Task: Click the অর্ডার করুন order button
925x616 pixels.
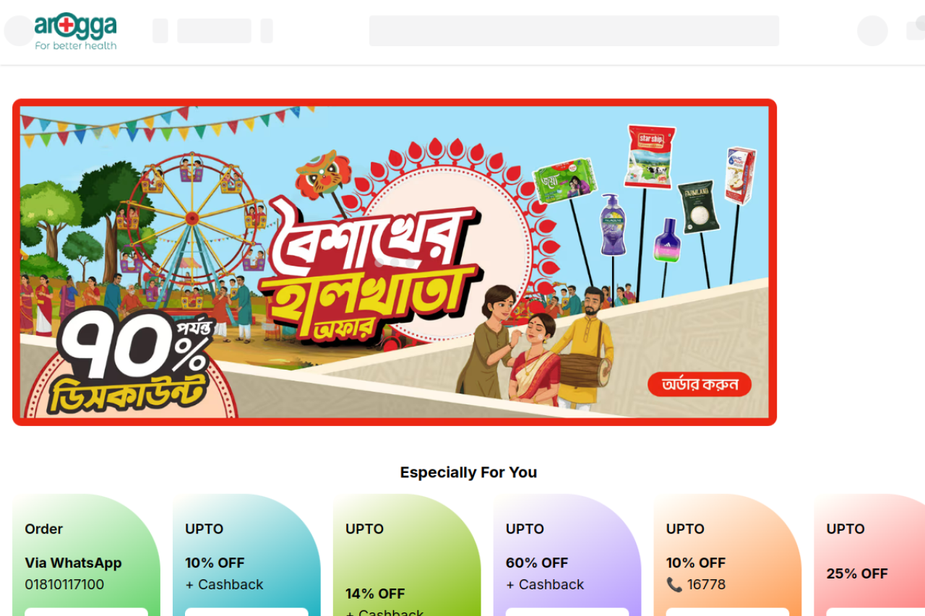Action: [x=700, y=384]
